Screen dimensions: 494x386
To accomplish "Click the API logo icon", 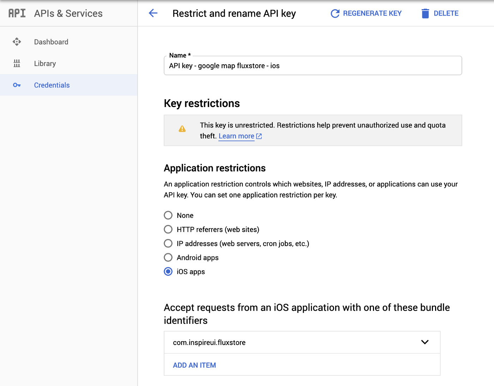I will click(17, 13).
